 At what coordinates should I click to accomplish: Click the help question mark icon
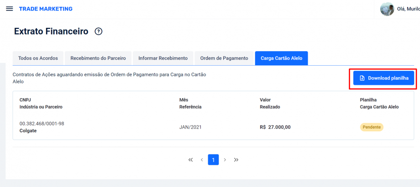point(98,31)
